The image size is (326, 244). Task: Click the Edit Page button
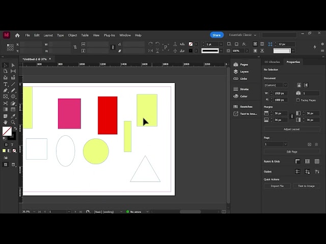(x=292, y=151)
